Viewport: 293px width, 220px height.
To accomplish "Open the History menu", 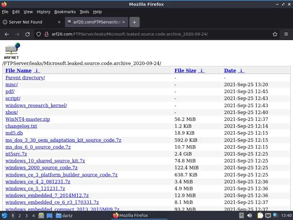I will click(43, 12).
